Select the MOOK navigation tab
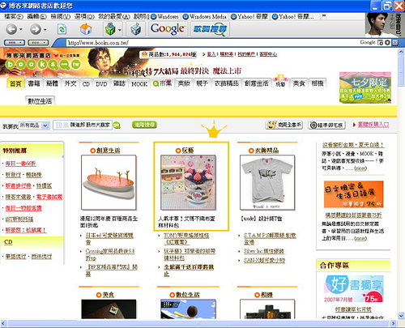 [x=139, y=83]
